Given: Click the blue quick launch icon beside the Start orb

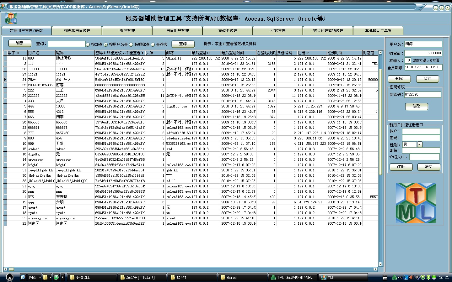Looking at the screenshot, I should click(x=23, y=277).
